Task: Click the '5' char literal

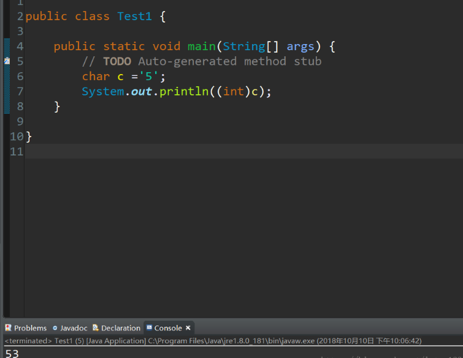Action: click(148, 76)
